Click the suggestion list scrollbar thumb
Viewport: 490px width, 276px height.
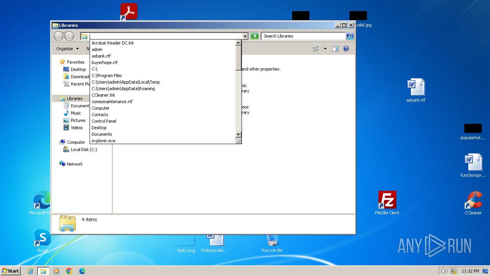(238, 58)
